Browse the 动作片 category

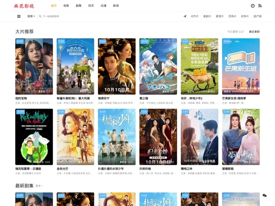point(195,16)
